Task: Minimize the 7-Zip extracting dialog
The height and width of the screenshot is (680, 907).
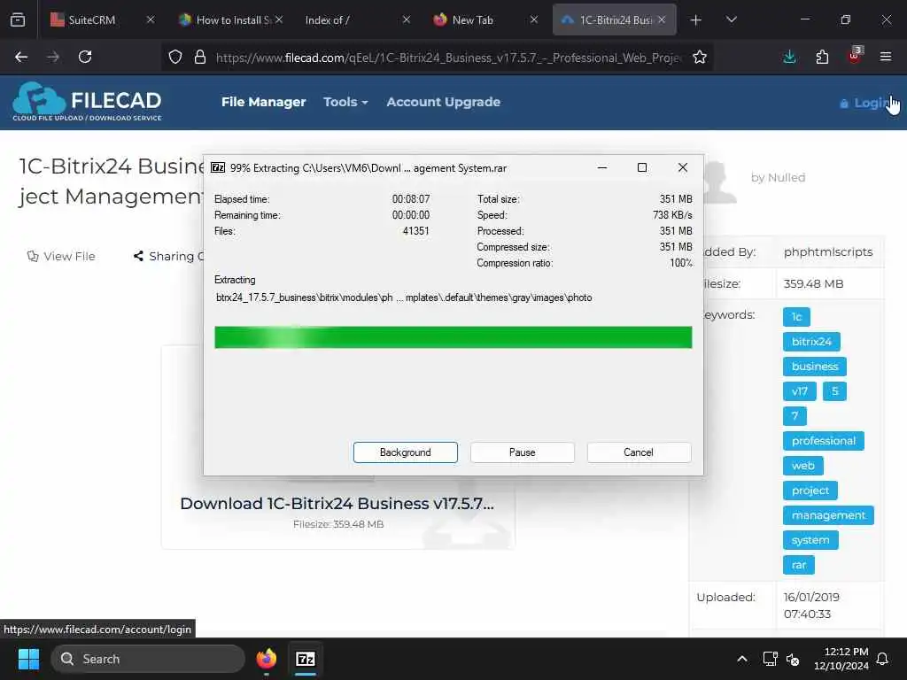Action: (x=602, y=167)
